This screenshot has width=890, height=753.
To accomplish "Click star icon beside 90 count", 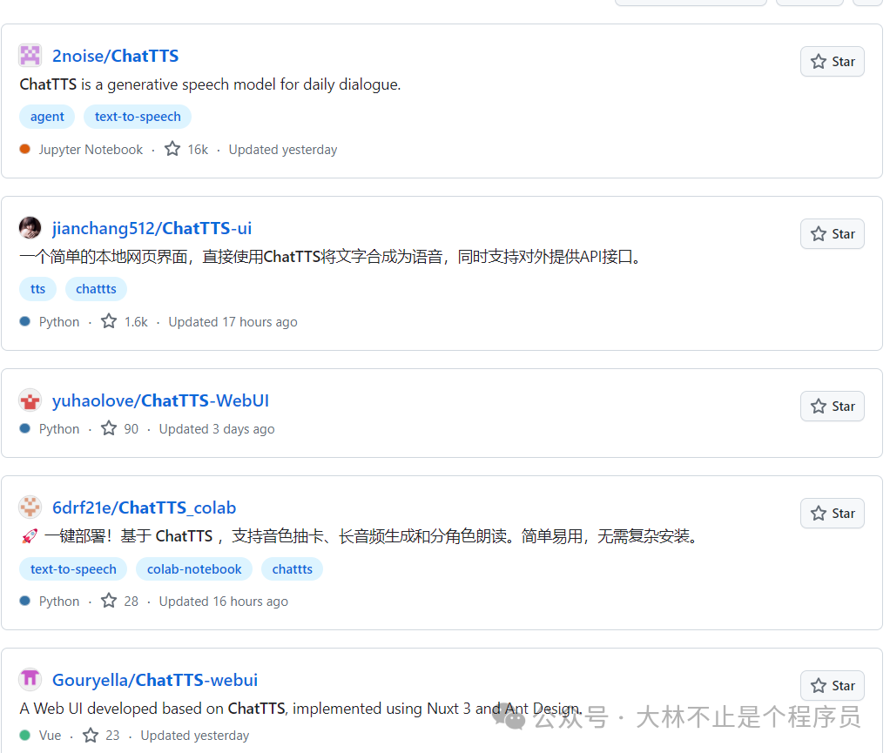I will (x=109, y=427).
